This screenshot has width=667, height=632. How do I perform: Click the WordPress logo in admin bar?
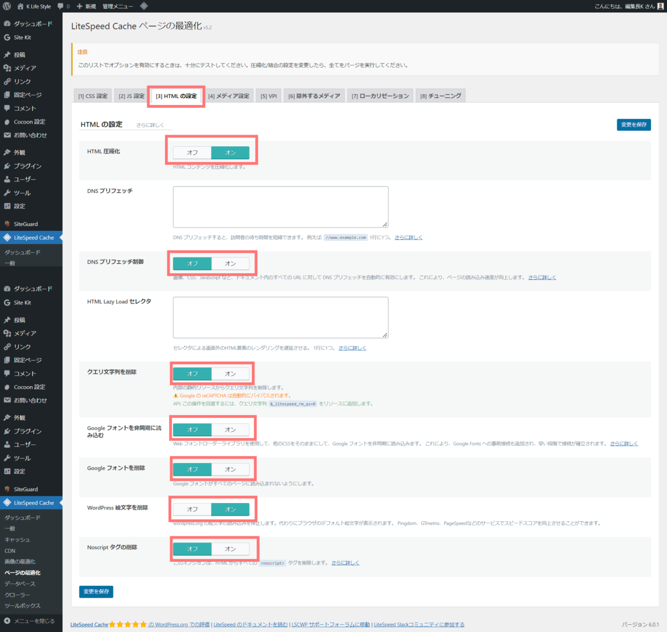click(7, 6)
